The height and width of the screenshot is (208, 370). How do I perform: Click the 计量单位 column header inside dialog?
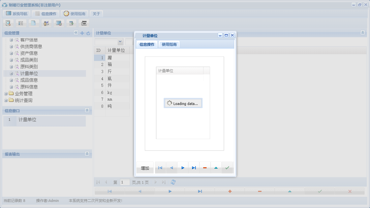click(x=180, y=71)
